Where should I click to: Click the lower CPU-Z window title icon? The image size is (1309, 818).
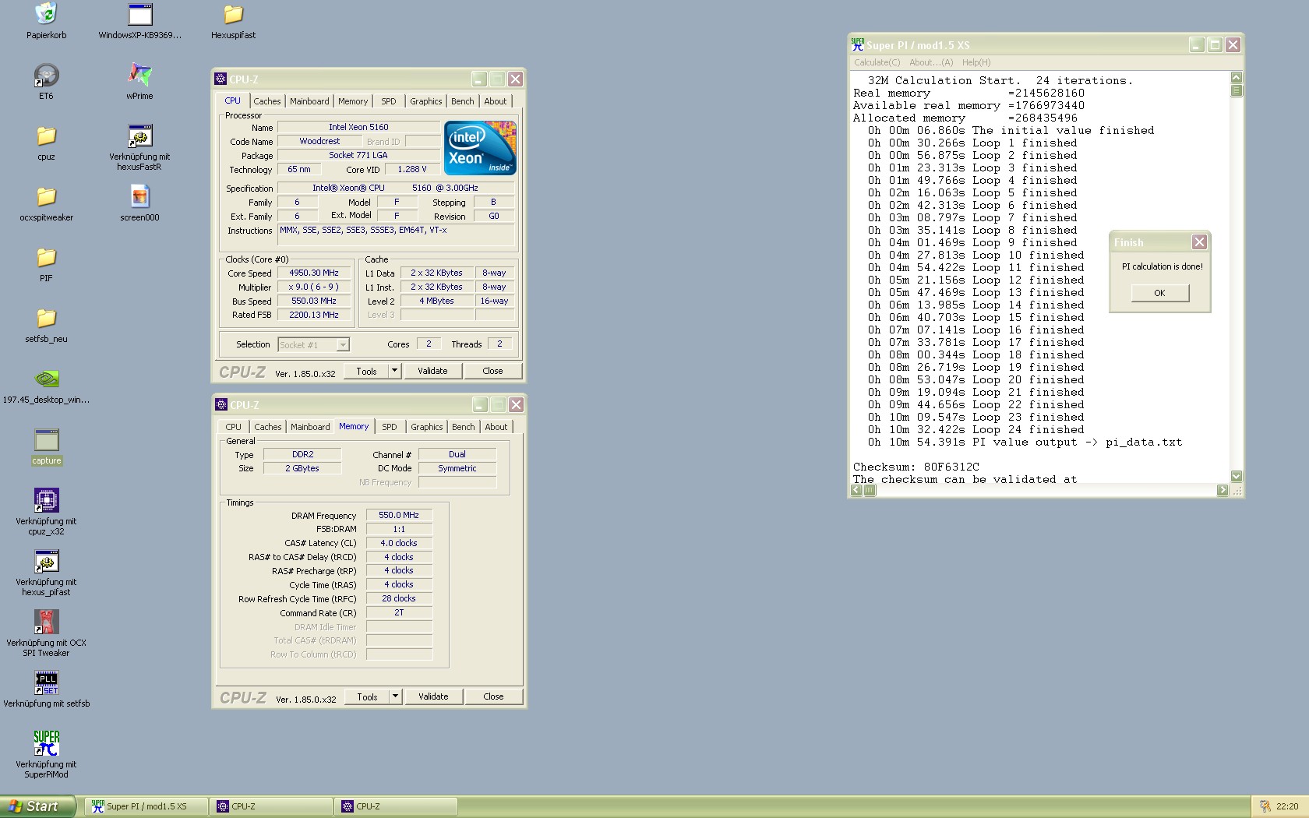(221, 404)
